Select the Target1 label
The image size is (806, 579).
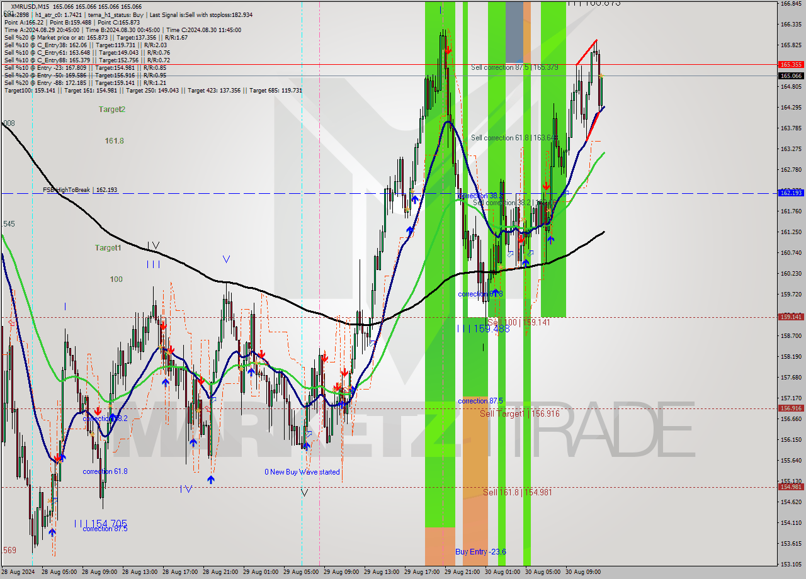pos(108,248)
